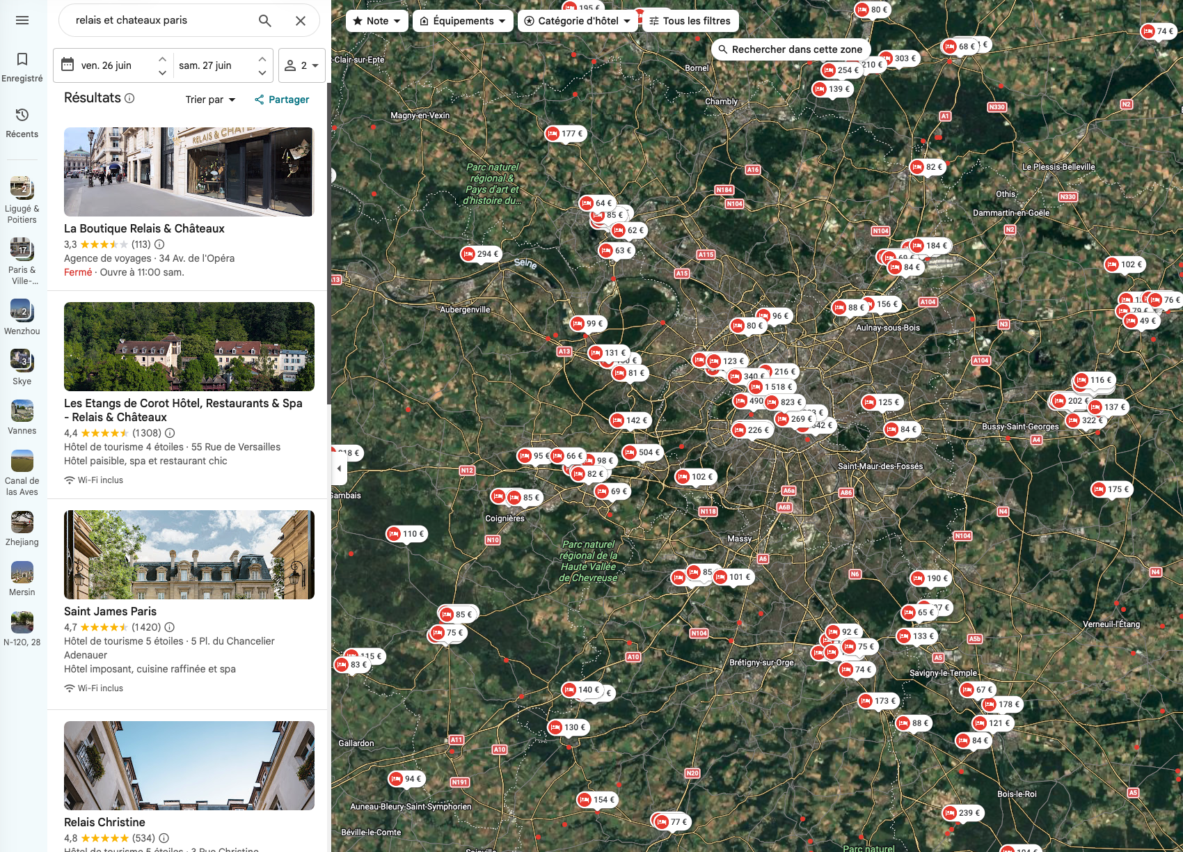The height and width of the screenshot is (852, 1183).
Task: Open Relais Christine result
Action: [x=104, y=822]
